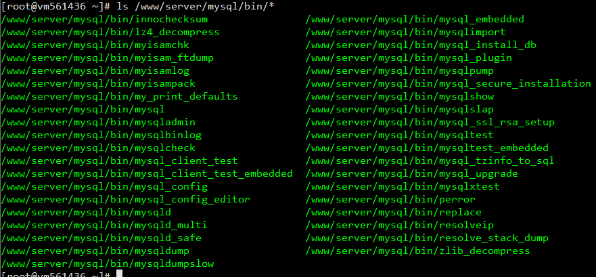Image resolution: width=596 pixels, height=277 pixels.
Task: Click the mysqld_safe path text
Action: tap(101, 238)
